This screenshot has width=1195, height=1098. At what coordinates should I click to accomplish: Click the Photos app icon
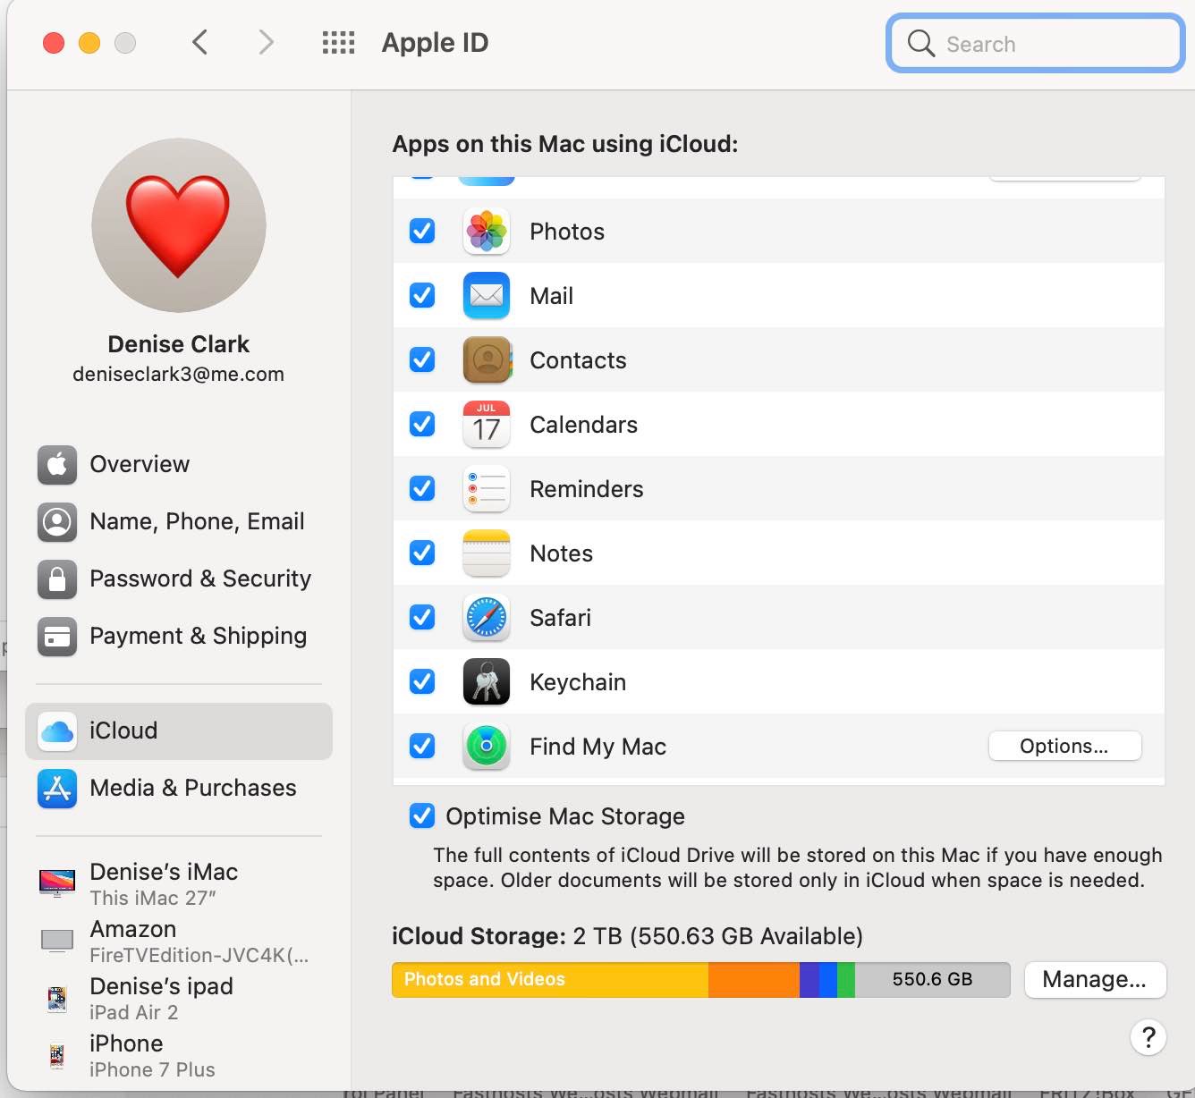pyautogui.click(x=487, y=232)
